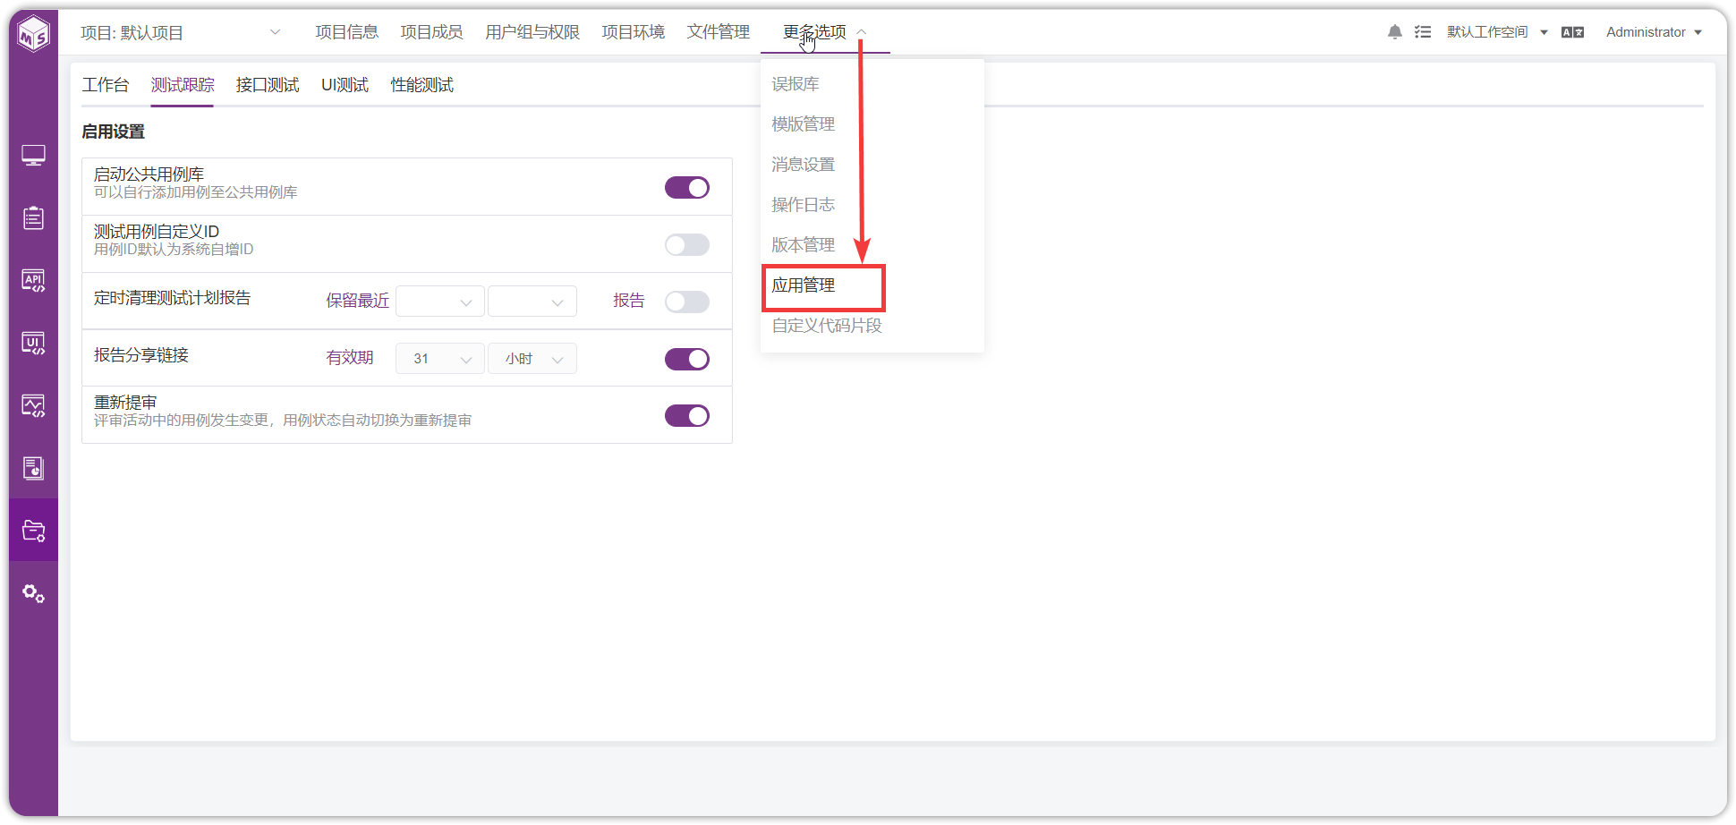Open the Administrator user menu

pyautogui.click(x=1654, y=32)
